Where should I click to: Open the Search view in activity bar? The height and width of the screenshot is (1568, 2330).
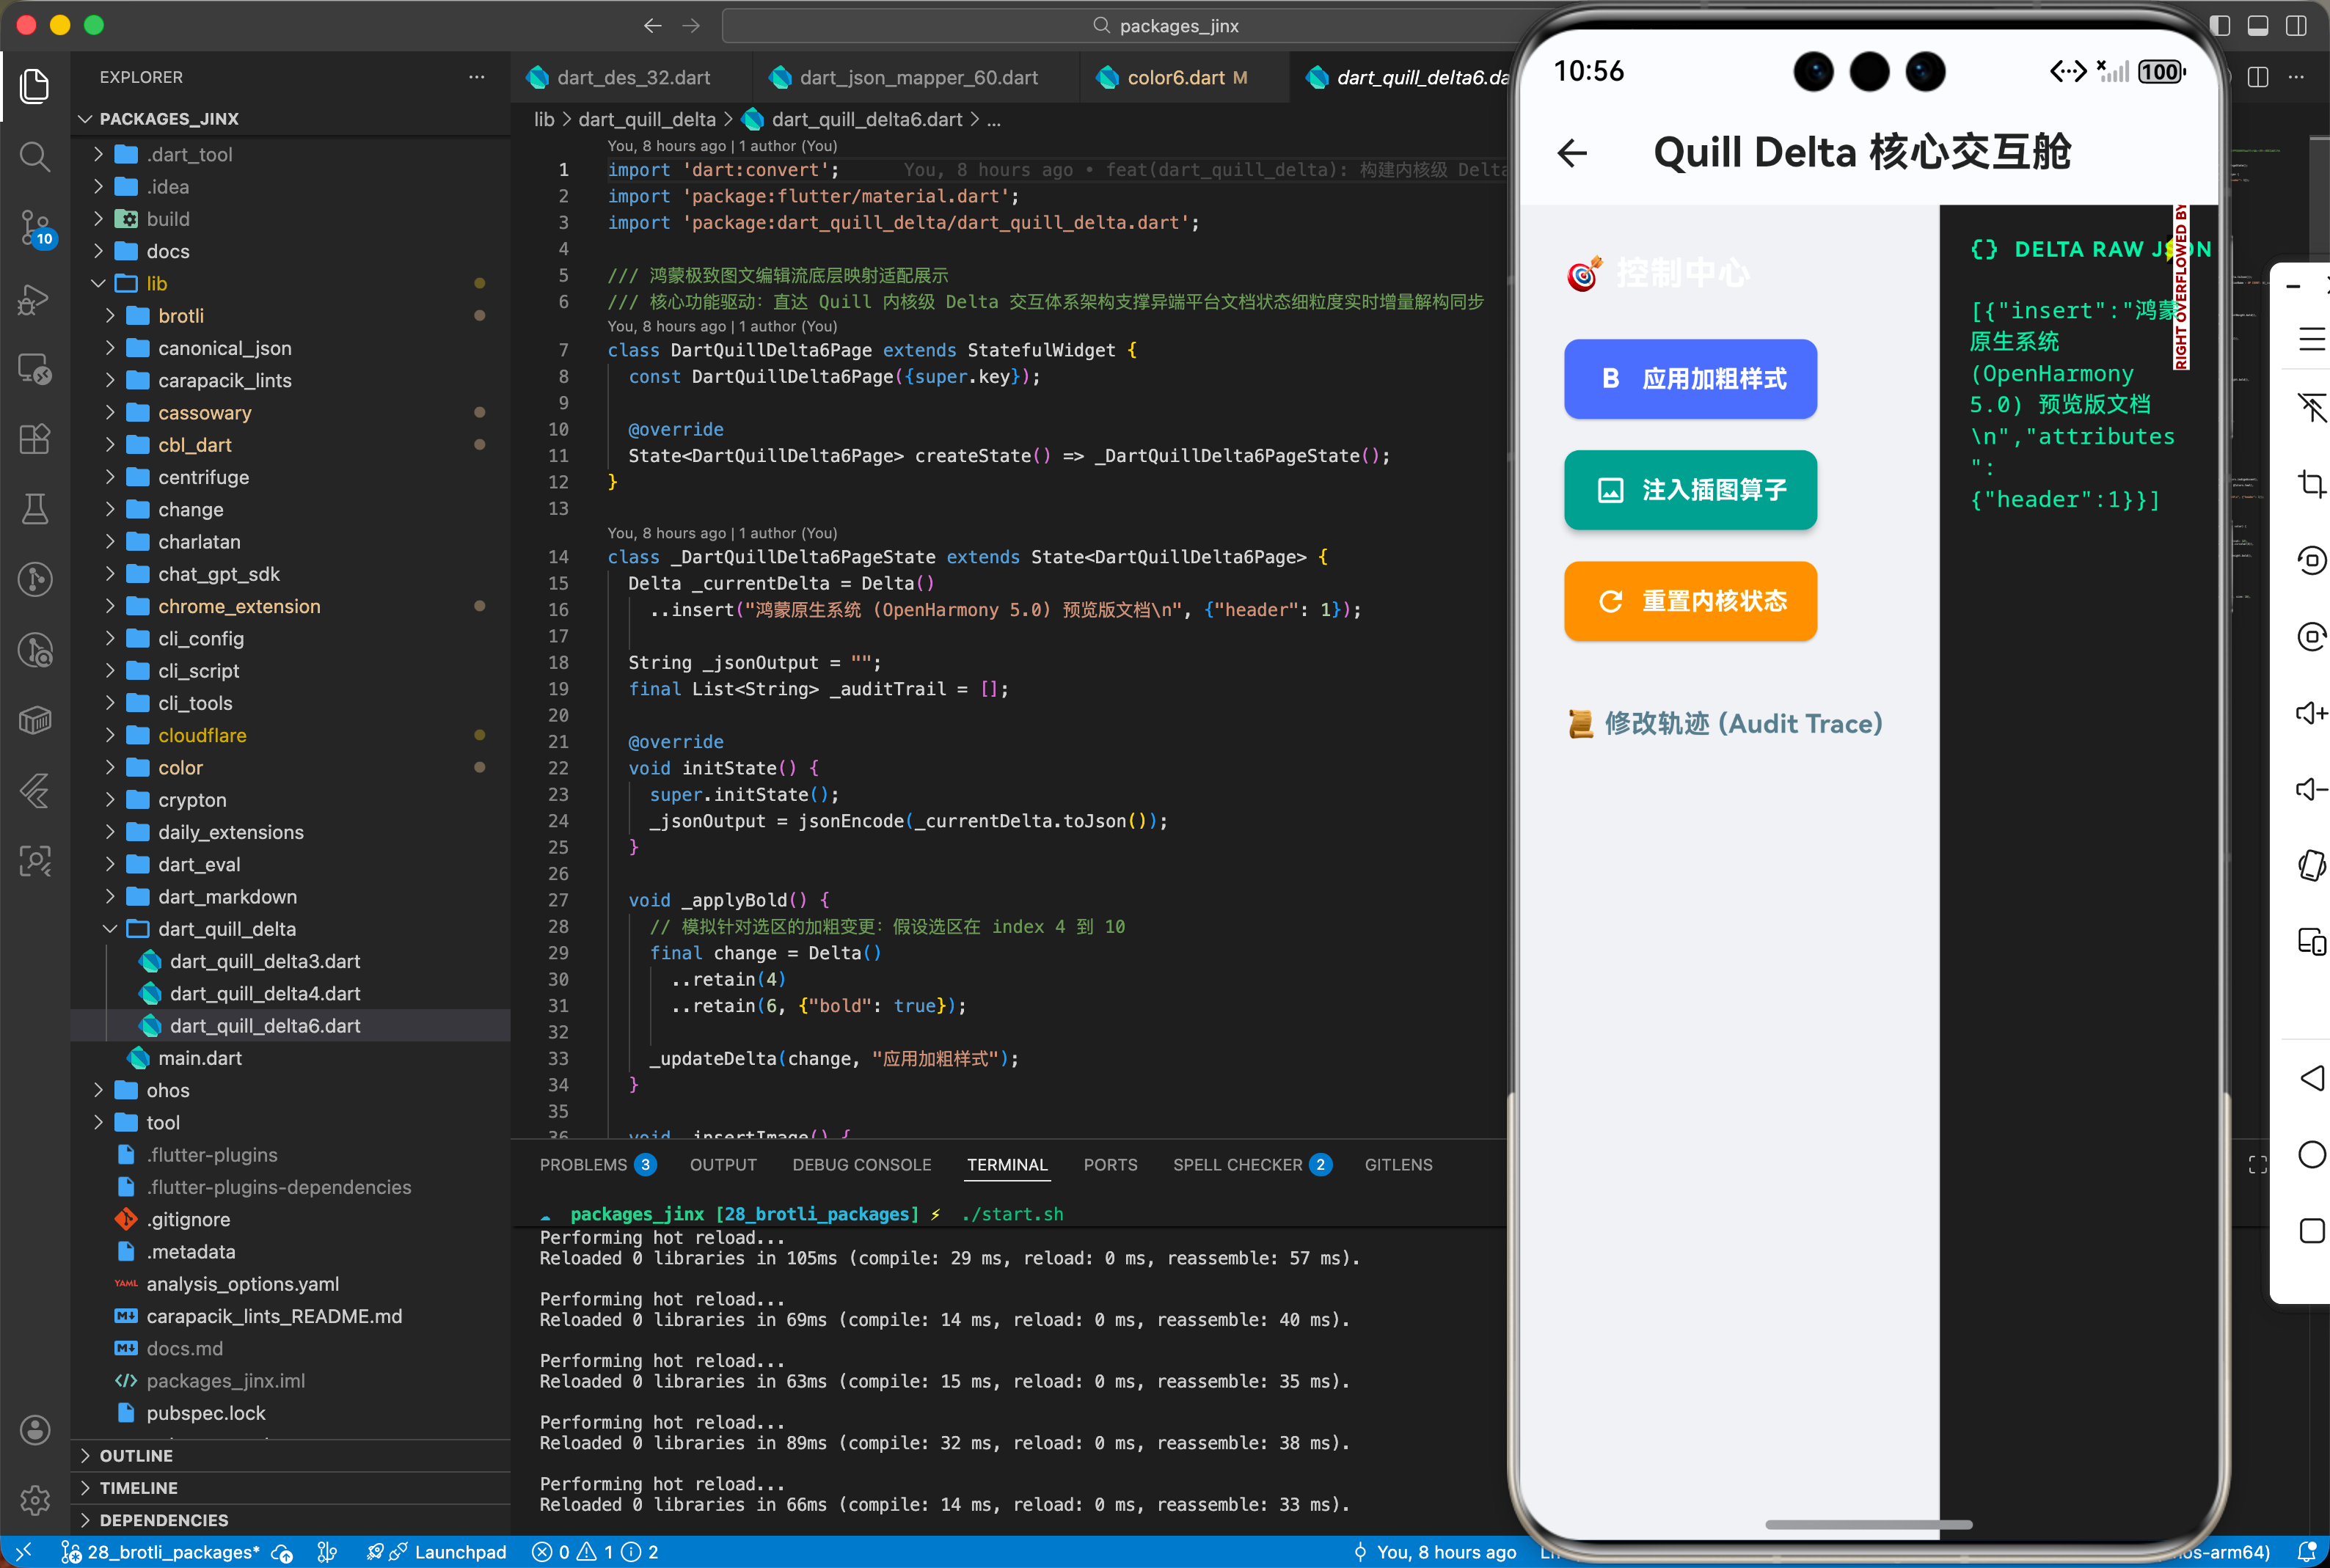[x=35, y=156]
